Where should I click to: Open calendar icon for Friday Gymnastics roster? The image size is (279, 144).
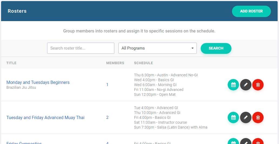(233, 142)
